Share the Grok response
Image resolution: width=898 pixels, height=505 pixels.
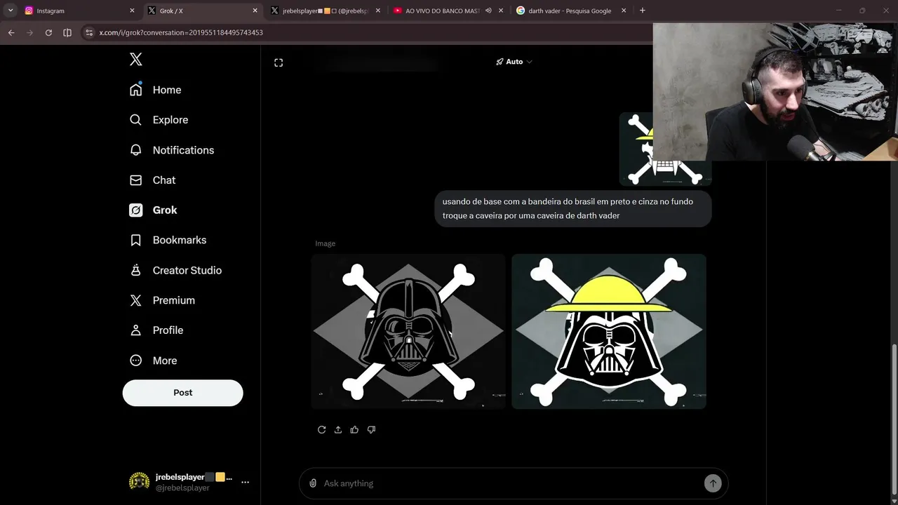click(x=338, y=429)
